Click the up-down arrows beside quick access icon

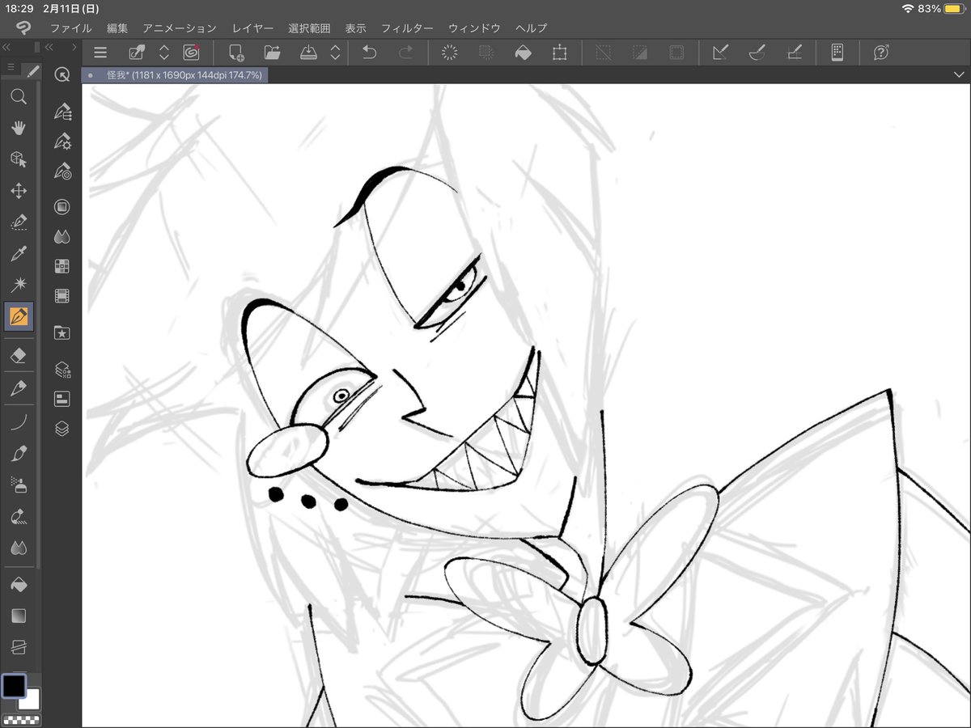pos(164,53)
